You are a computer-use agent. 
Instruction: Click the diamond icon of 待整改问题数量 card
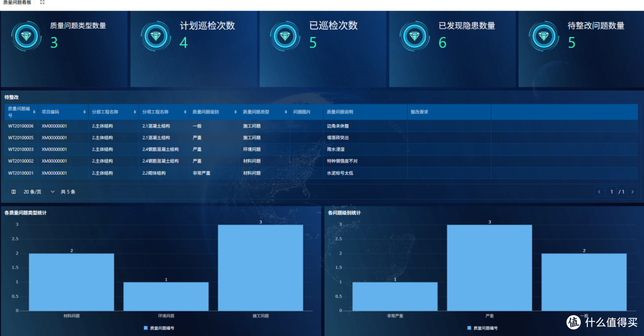(543, 36)
